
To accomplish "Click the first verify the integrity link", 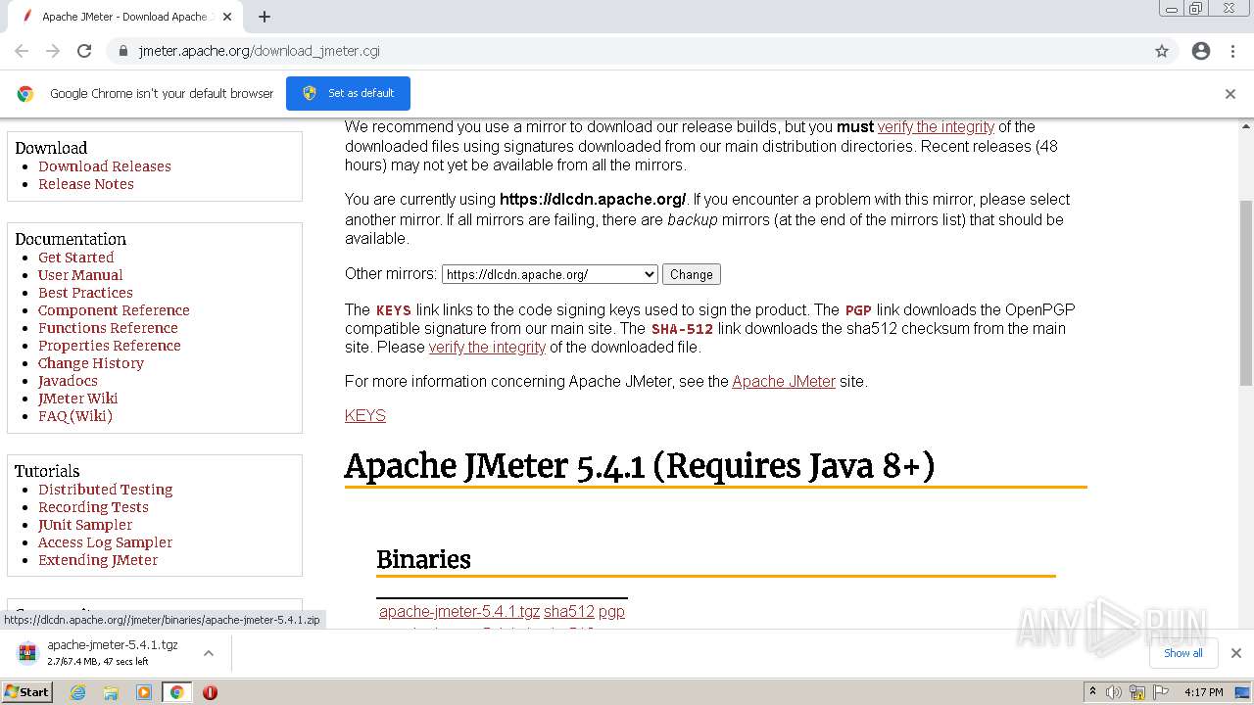I will 936,127.
